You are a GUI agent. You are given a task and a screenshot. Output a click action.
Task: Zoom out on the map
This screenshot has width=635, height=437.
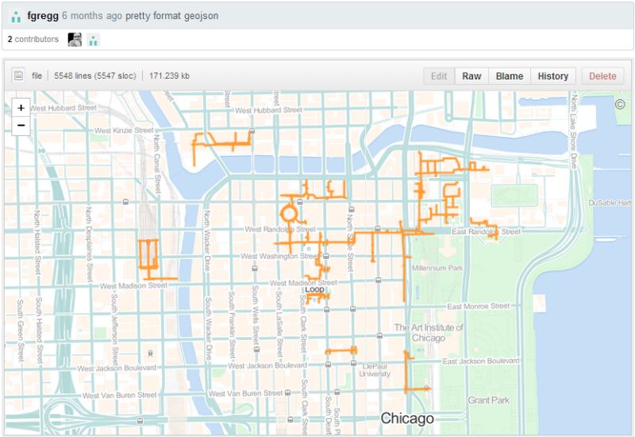[21, 126]
